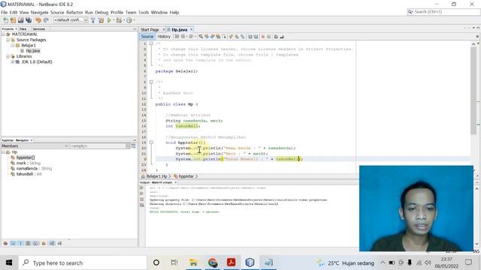Click the Profile Project toolbar icon
Screen dimensions: 481x270
click(129, 20)
